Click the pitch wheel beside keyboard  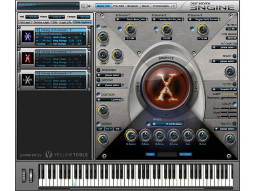pyautogui.click(x=24, y=175)
